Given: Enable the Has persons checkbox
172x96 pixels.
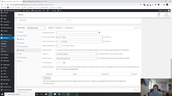Looking at the screenshot, I should (63, 28).
